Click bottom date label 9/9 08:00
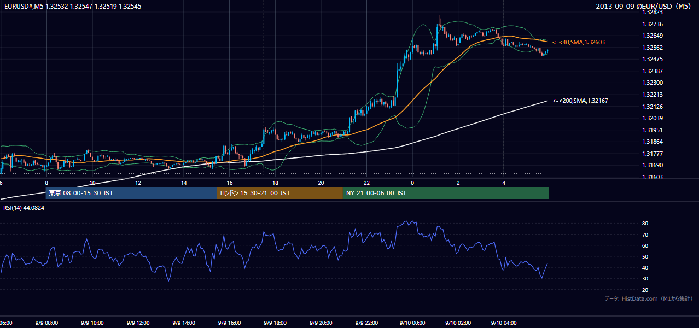This screenshot has height=328, width=699. (x=46, y=323)
